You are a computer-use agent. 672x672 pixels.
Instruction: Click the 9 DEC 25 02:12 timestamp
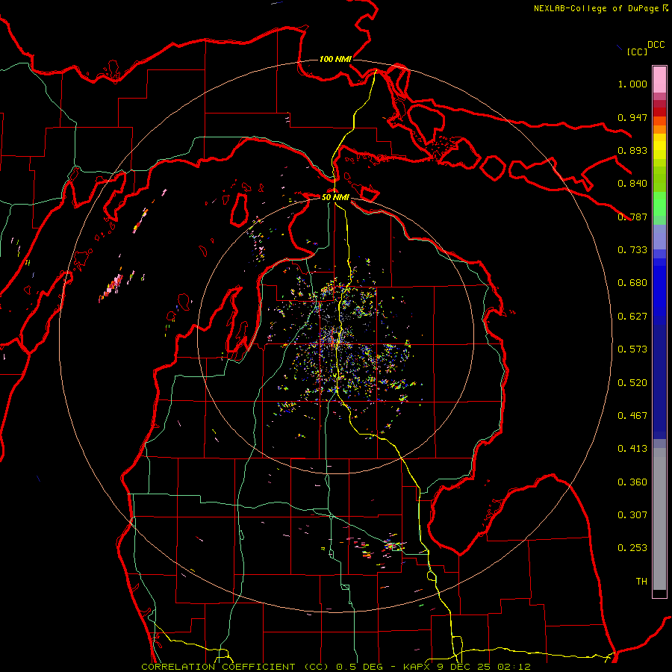483,667
